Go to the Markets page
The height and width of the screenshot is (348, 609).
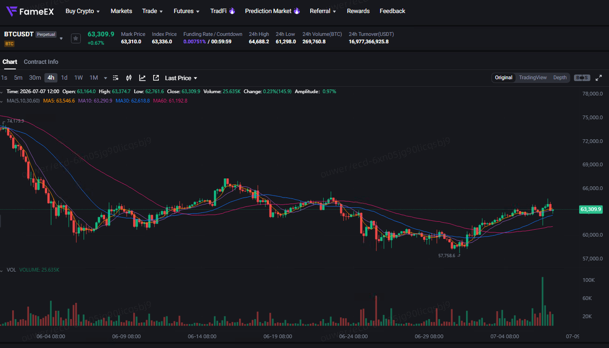121,11
